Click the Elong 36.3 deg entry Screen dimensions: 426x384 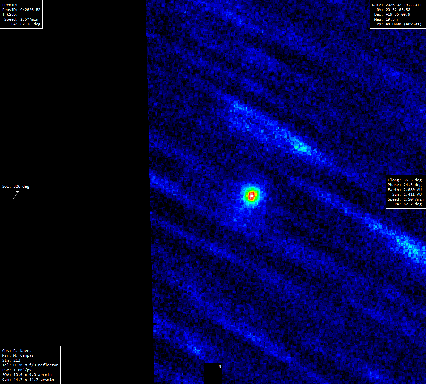[x=405, y=180]
